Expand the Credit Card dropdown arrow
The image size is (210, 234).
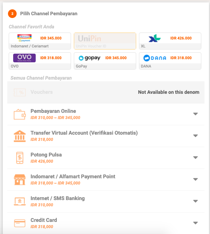tap(195, 223)
